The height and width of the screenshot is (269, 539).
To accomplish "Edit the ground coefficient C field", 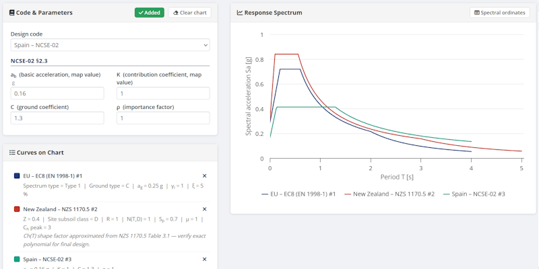I will 57,118.
